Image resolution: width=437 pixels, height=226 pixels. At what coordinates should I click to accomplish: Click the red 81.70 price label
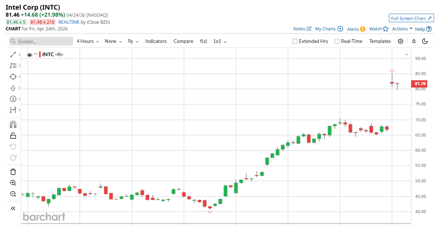tap(419, 84)
